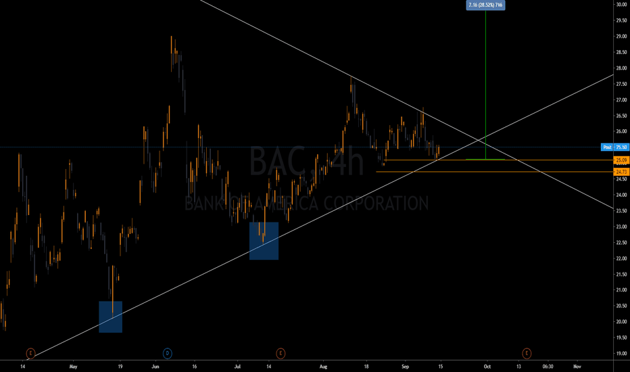Click the '13' date label after Oct
Viewport: 630px width, 372px height.
pyautogui.click(x=518, y=367)
